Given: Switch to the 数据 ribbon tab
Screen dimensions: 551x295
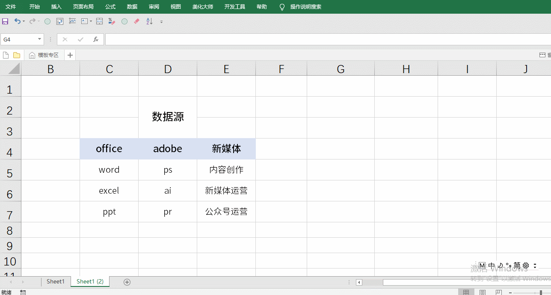Looking at the screenshot, I should [132, 6].
